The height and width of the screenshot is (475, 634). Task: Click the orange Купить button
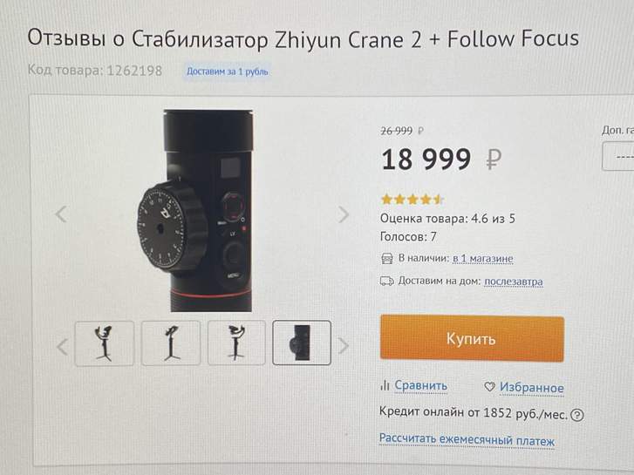[x=472, y=338]
